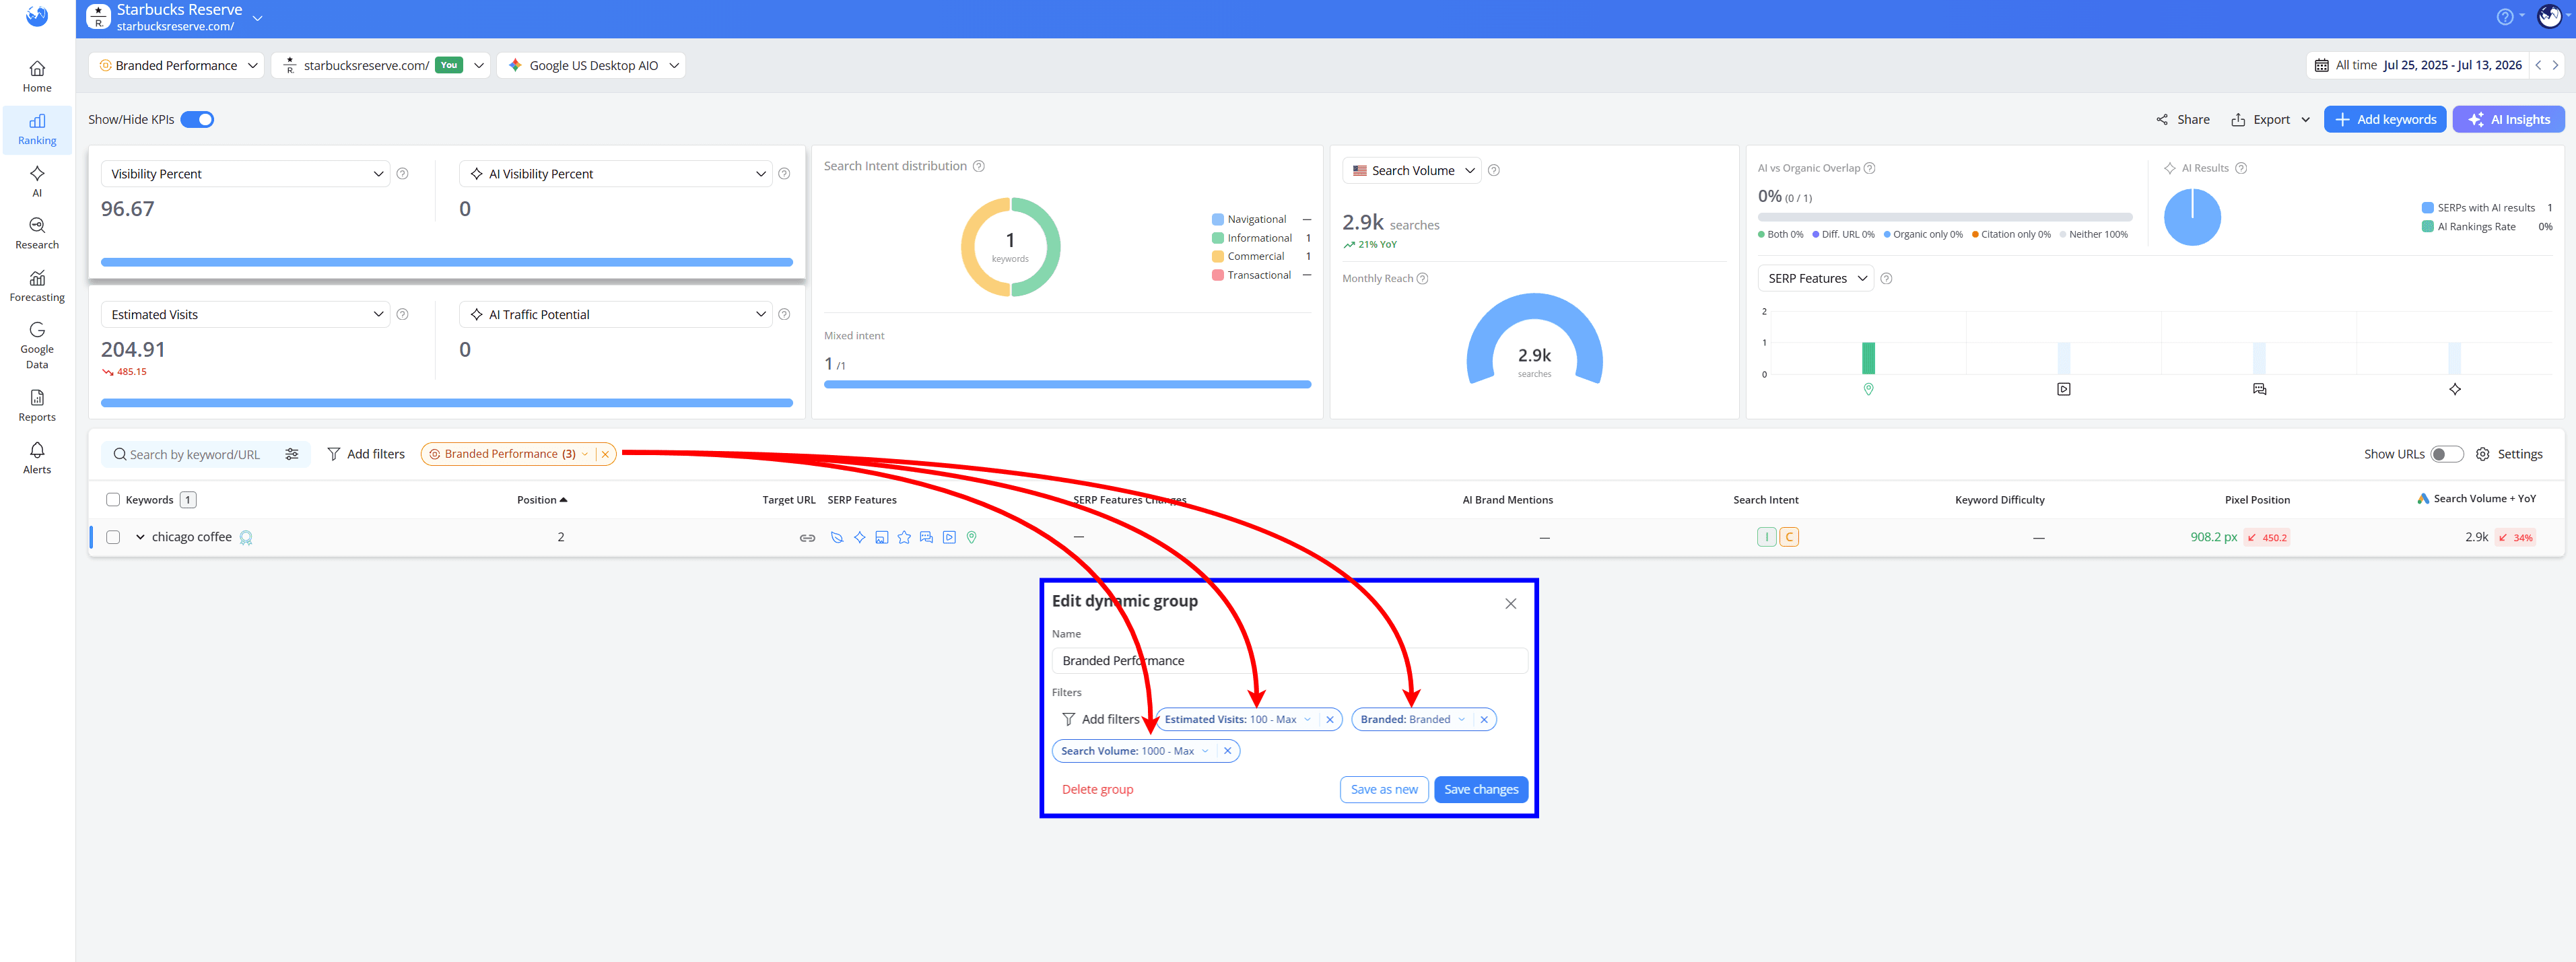Open the AI Visibility Percent dropdown
This screenshot has width=2576, height=962.
tap(616, 174)
